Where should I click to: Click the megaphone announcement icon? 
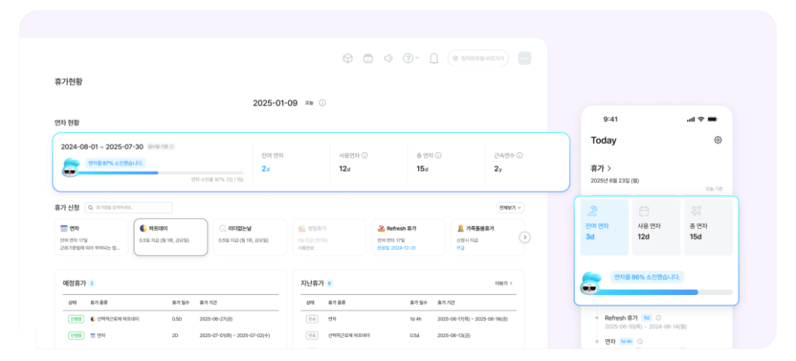(389, 58)
